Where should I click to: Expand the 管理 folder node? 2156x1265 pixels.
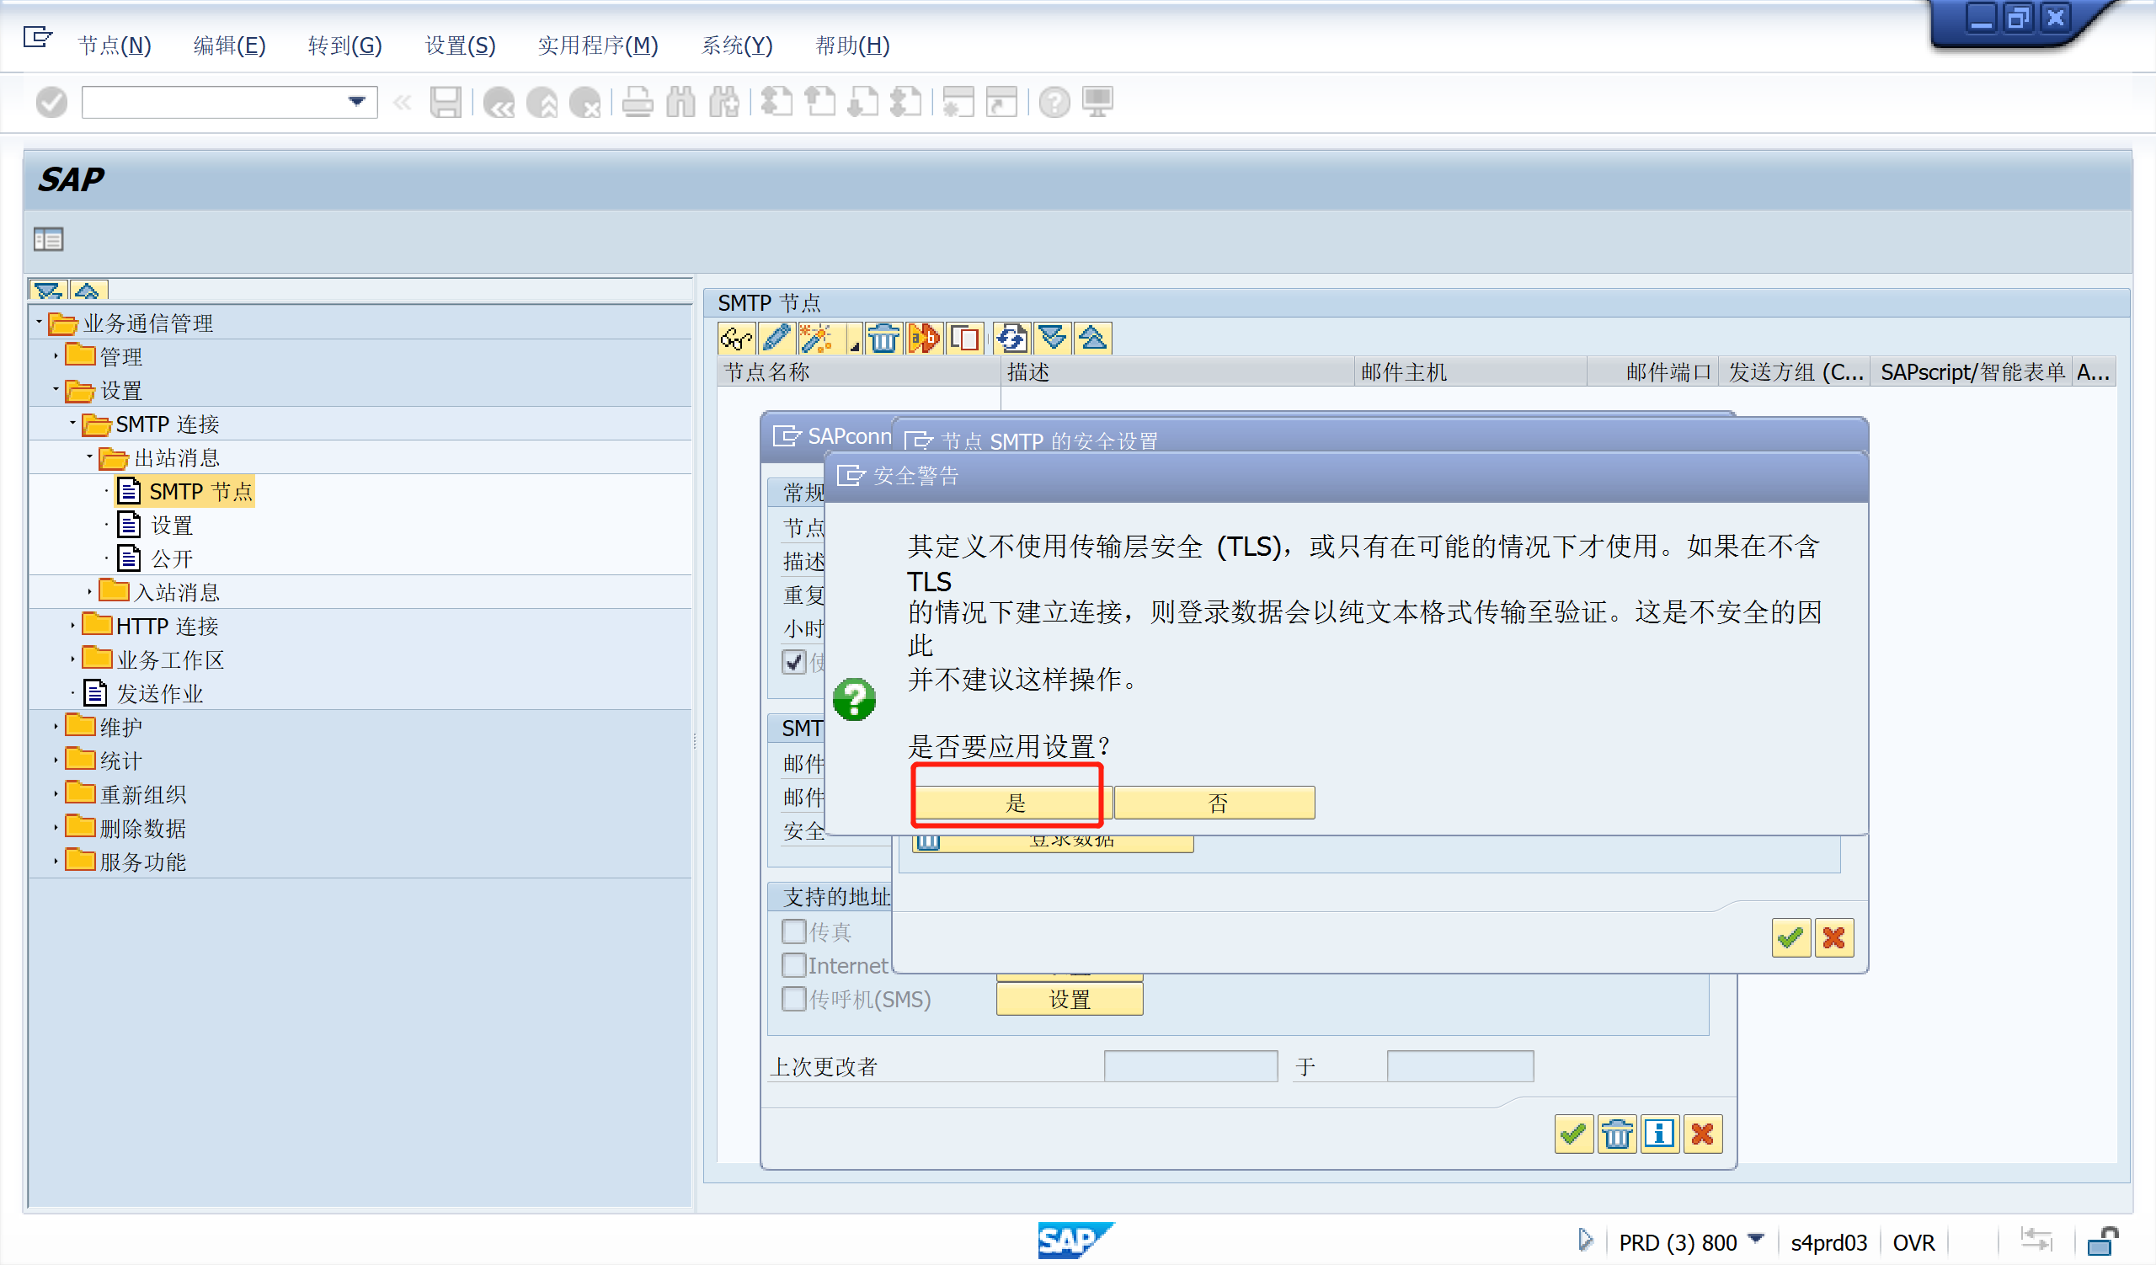56,355
